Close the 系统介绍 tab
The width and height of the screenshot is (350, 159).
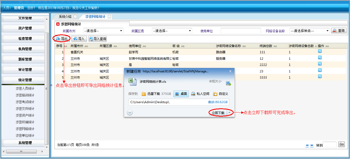coord(75,17)
